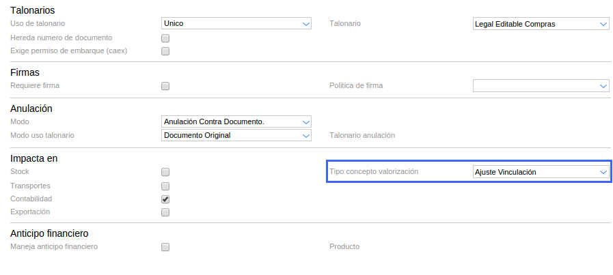This screenshot has width=613, height=275.
Task: Expand the Anulación Modo dropdown
Action: coord(236,121)
